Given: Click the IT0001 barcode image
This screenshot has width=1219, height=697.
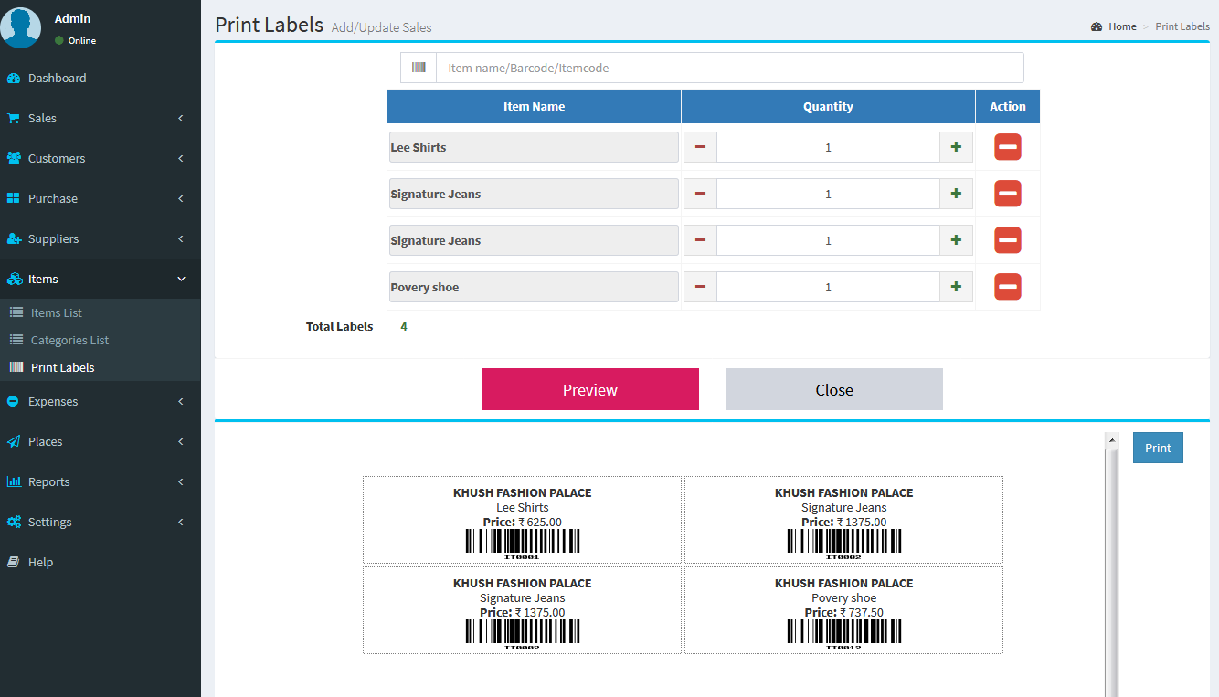Looking at the screenshot, I should click(522, 544).
